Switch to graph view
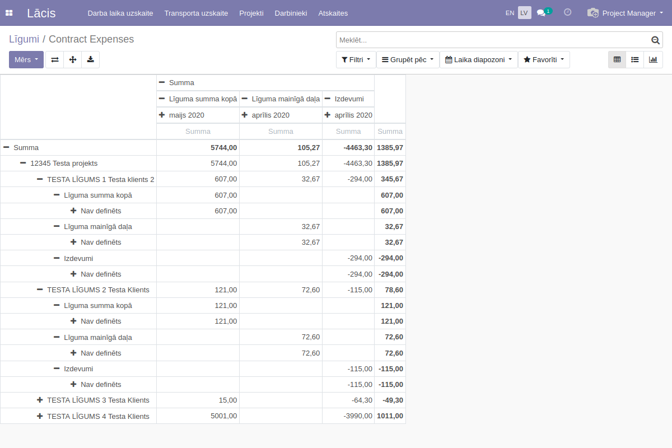Screen dimensions: 672x448 click(653, 59)
